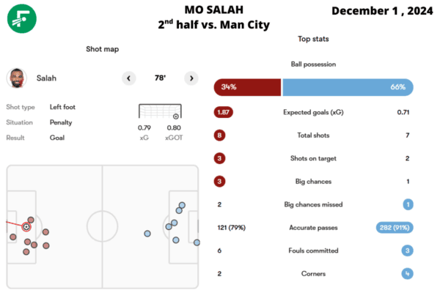The image size is (440, 293).
Task: Click the blue corners badge showing 4
Action: coord(408,274)
